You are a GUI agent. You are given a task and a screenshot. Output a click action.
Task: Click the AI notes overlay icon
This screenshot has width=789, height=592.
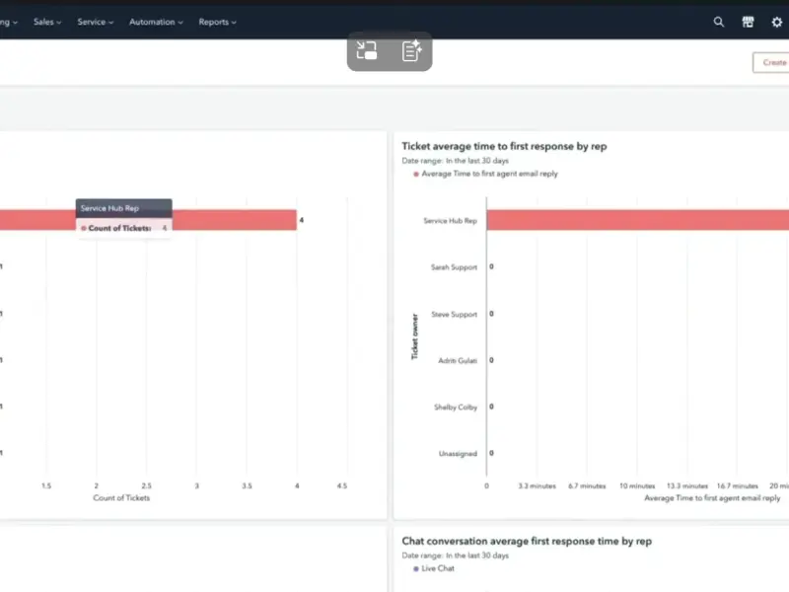(x=412, y=51)
